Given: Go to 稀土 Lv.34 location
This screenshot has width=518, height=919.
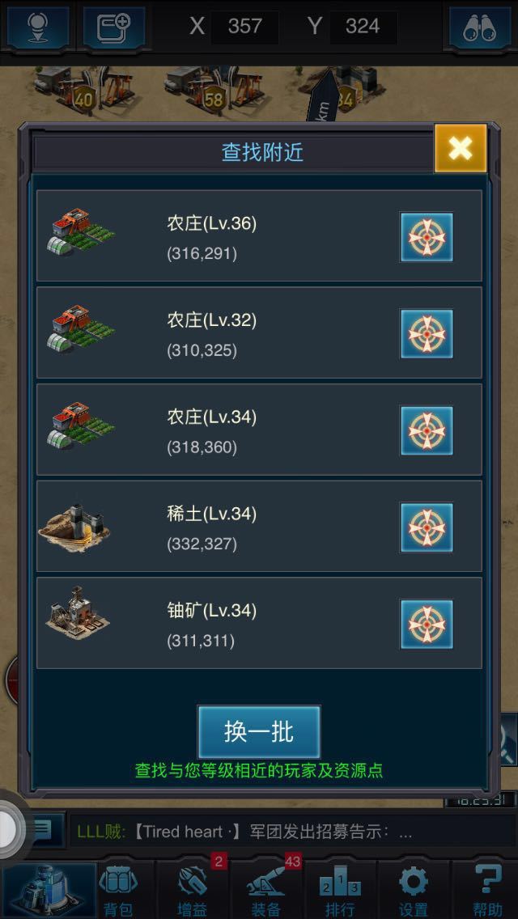Looking at the screenshot, I should tap(427, 527).
